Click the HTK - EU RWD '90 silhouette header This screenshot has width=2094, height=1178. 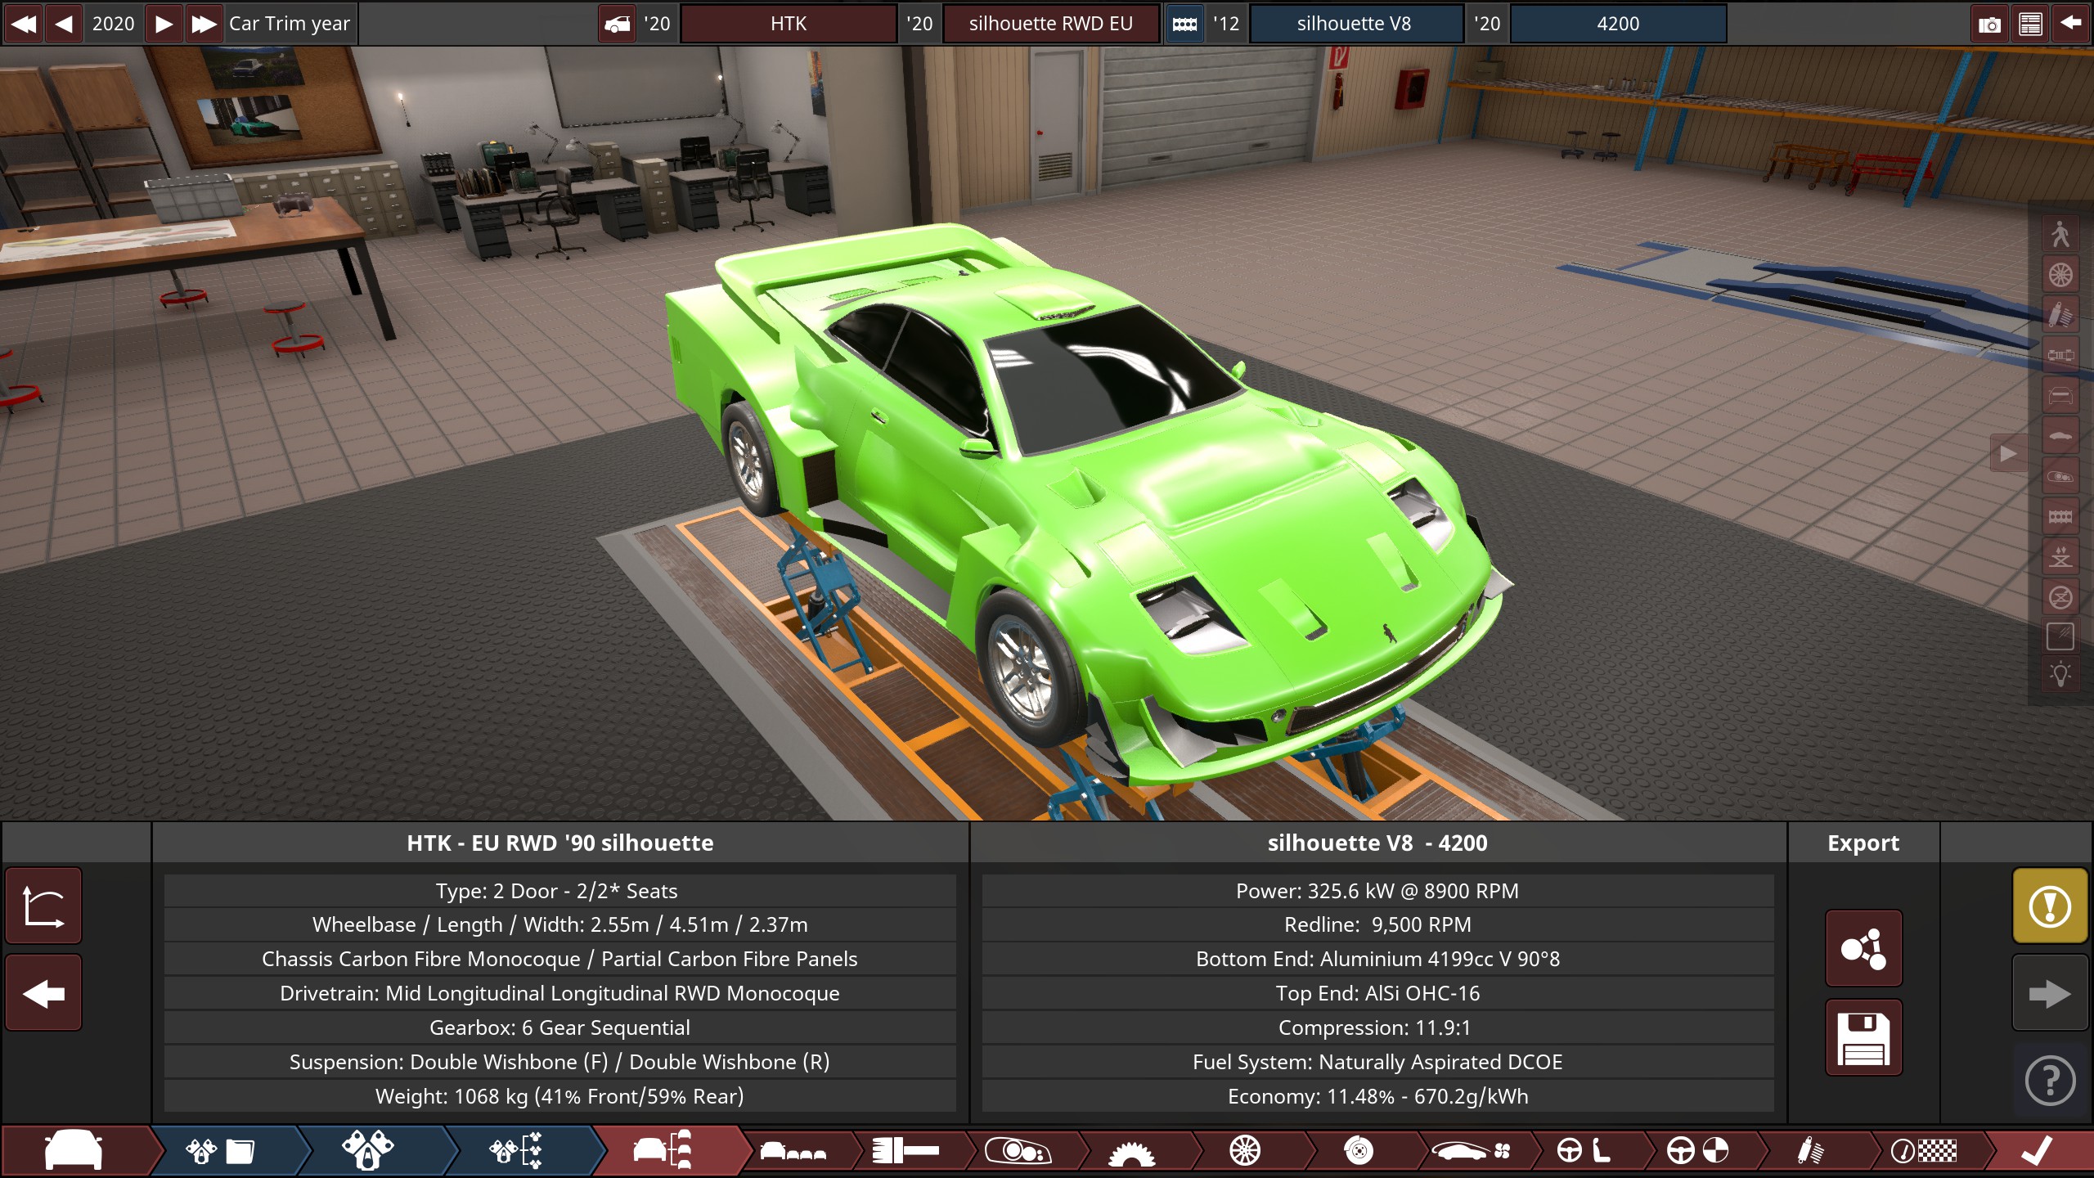pyautogui.click(x=560, y=843)
